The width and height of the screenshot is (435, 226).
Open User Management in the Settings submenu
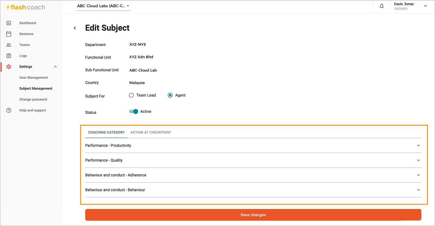pos(34,78)
